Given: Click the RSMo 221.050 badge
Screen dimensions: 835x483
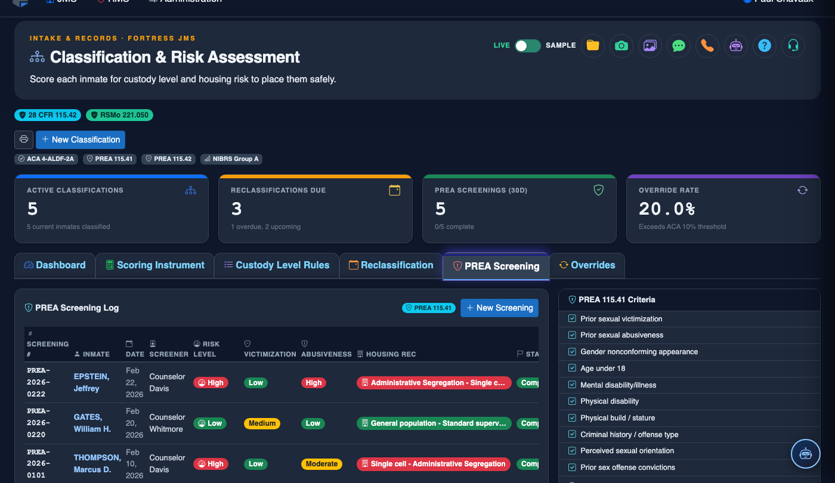Looking at the screenshot, I should 119,115.
